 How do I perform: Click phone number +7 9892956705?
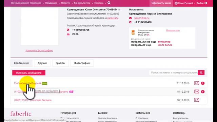pyautogui.click(x=81, y=30)
